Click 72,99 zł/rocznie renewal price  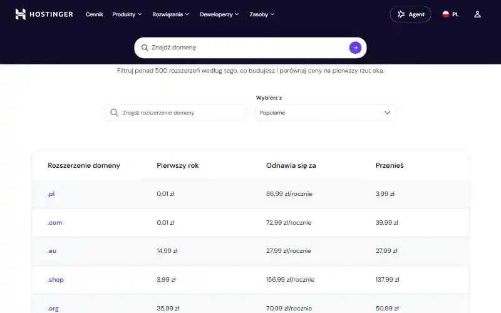289,223
